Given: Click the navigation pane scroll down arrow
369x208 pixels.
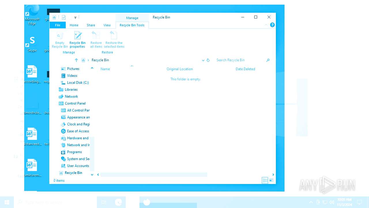Looking at the screenshot, I should tap(92, 174).
